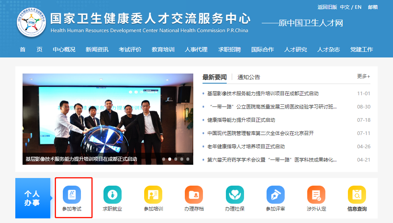This screenshot has width=393, height=223.
Task: Select the 参加培训 training icon
Action: [x=153, y=195]
